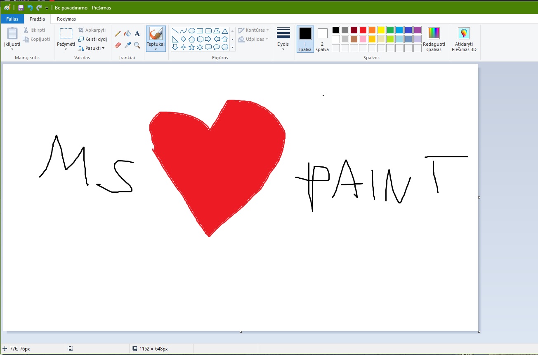Image resolution: width=538 pixels, height=355 pixels.
Task: Open Redaguoti spalvas color editor
Action: coord(434,40)
